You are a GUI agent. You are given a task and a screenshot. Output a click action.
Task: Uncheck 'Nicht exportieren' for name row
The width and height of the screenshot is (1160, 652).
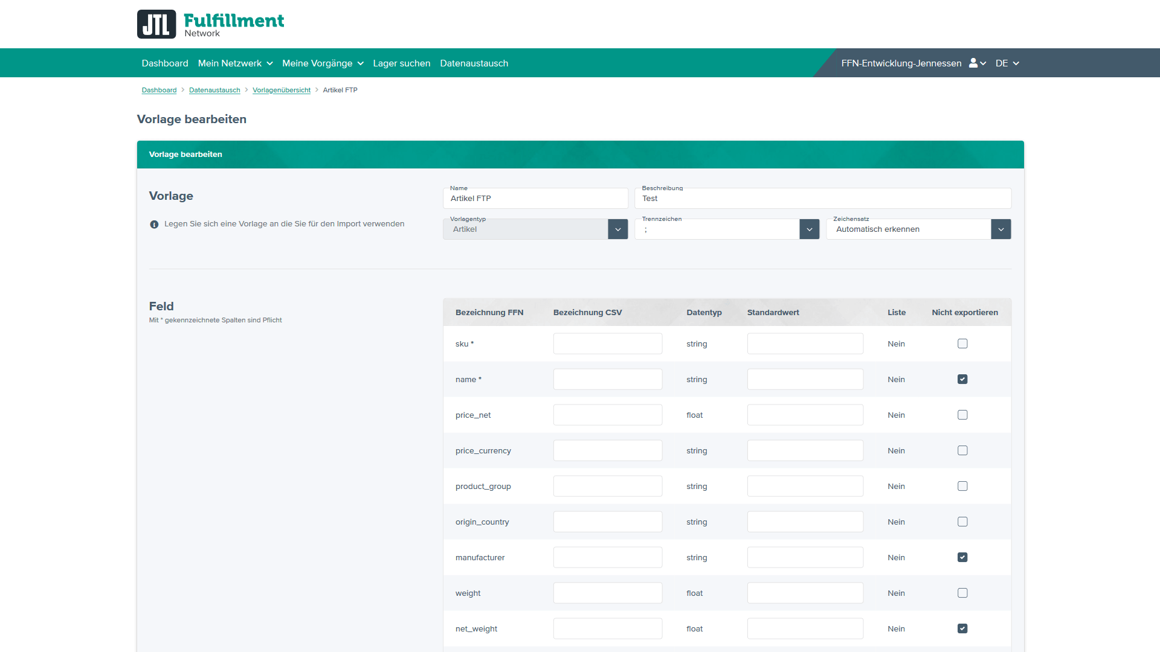click(x=962, y=380)
